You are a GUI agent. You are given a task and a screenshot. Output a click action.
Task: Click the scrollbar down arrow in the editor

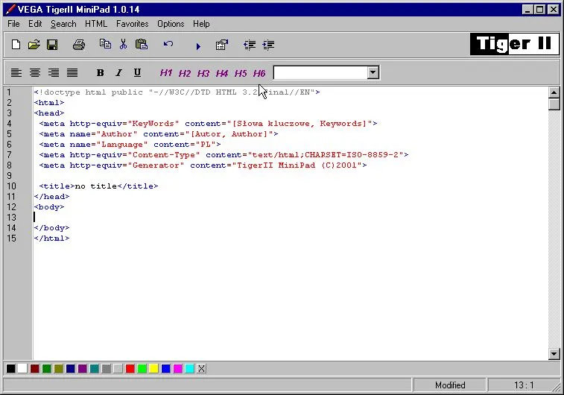click(x=554, y=354)
